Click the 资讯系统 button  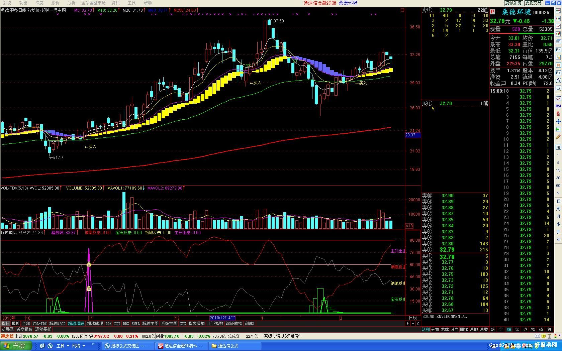point(513,3)
